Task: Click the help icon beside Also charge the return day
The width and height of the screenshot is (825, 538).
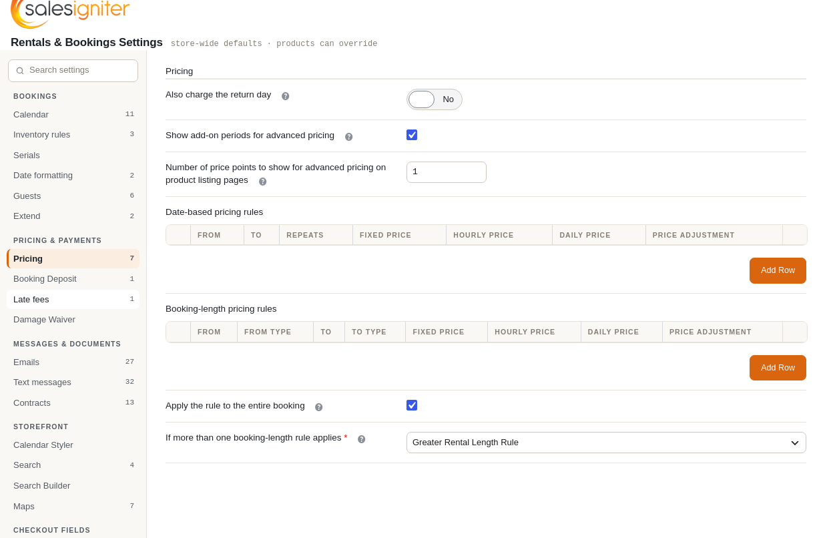Action: point(285,96)
